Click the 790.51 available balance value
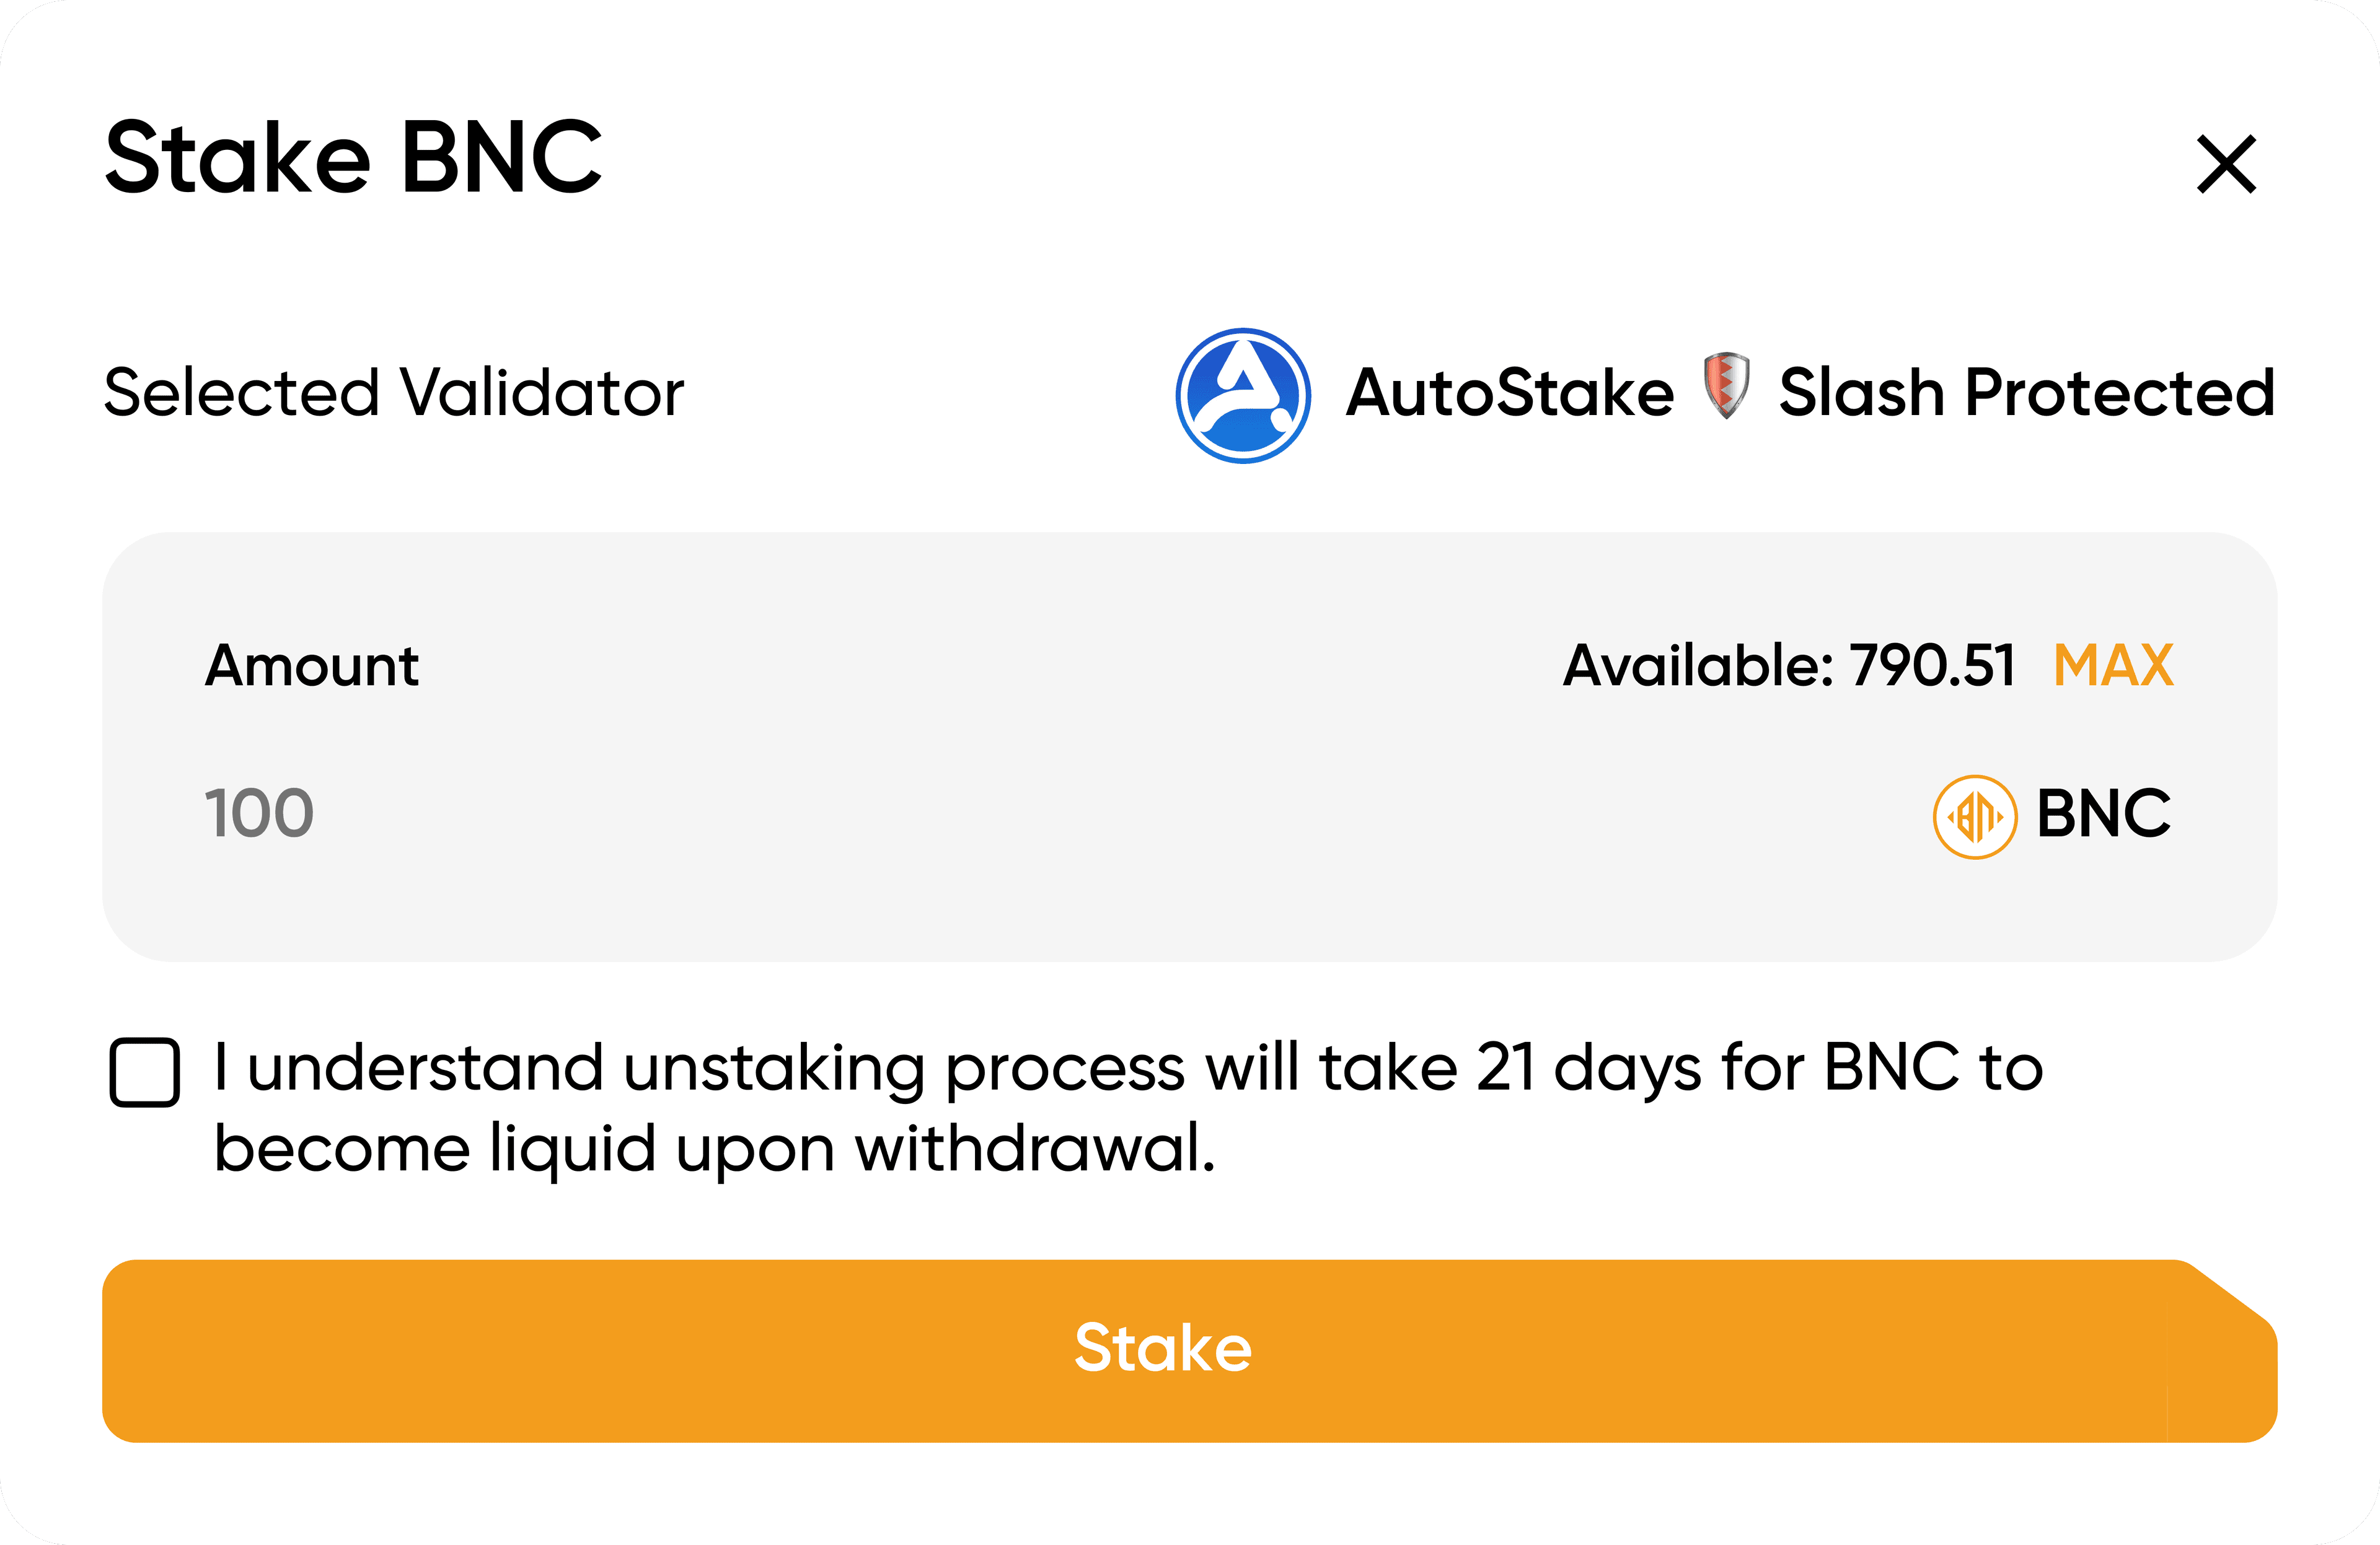The image size is (2380, 1545). [x=1932, y=665]
